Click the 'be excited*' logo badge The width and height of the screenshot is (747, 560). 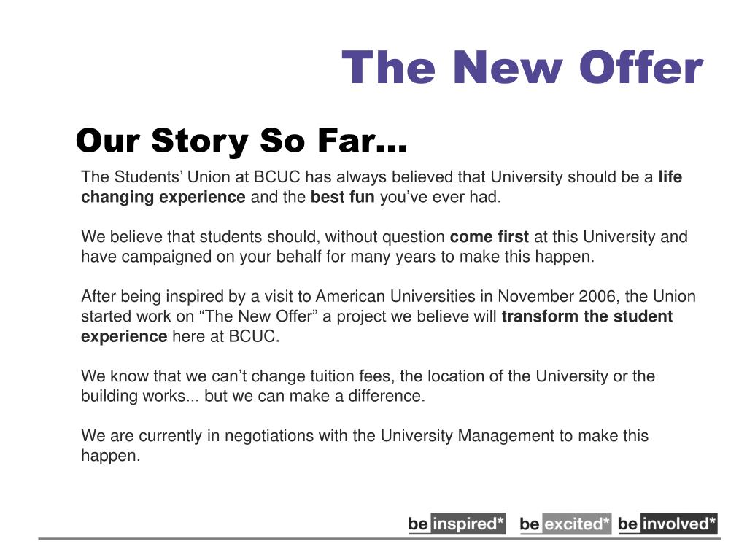coord(565,524)
